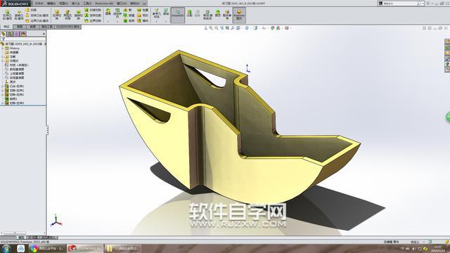Switch to the SOLIDWORKS 插件 tab
This screenshot has height=253, width=450.
[x=67, y=27]
